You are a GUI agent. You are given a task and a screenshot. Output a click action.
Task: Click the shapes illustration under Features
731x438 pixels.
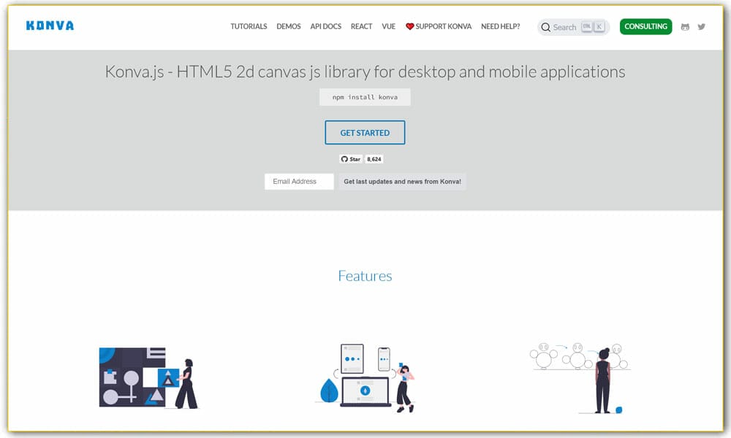click(x=148, y=377)
